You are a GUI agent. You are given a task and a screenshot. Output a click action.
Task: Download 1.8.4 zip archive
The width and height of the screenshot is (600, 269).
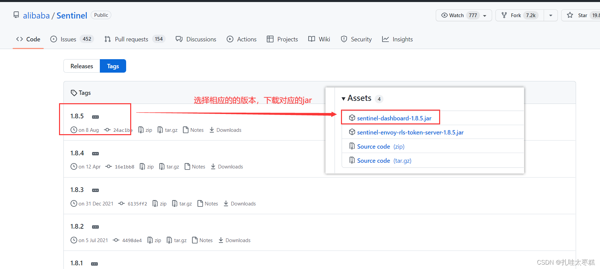147,167
